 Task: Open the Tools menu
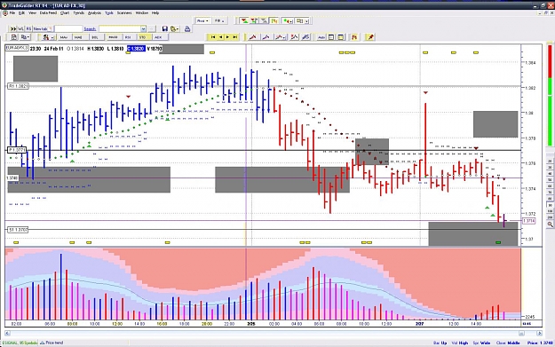(109, 12)
